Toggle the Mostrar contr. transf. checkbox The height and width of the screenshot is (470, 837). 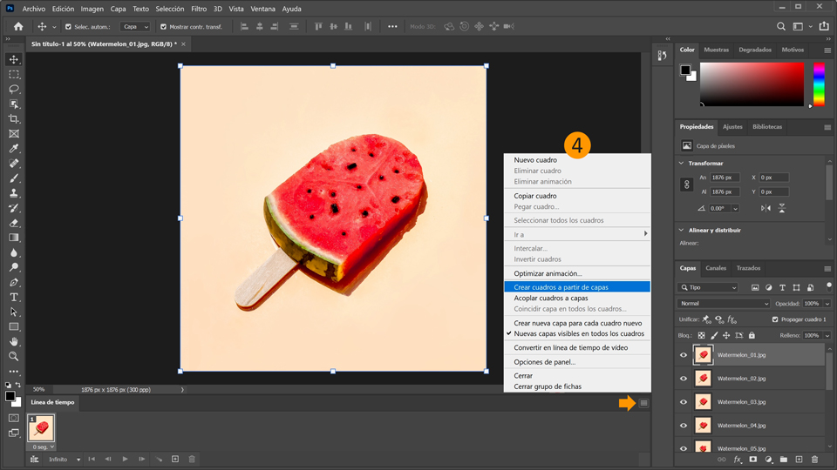tap(163, 27)
